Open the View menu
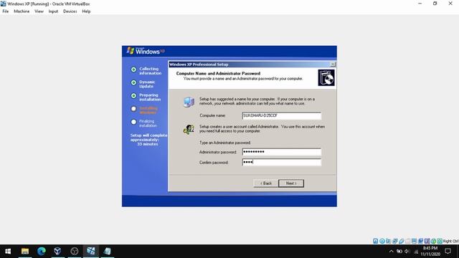 click(x=39, y=11)
